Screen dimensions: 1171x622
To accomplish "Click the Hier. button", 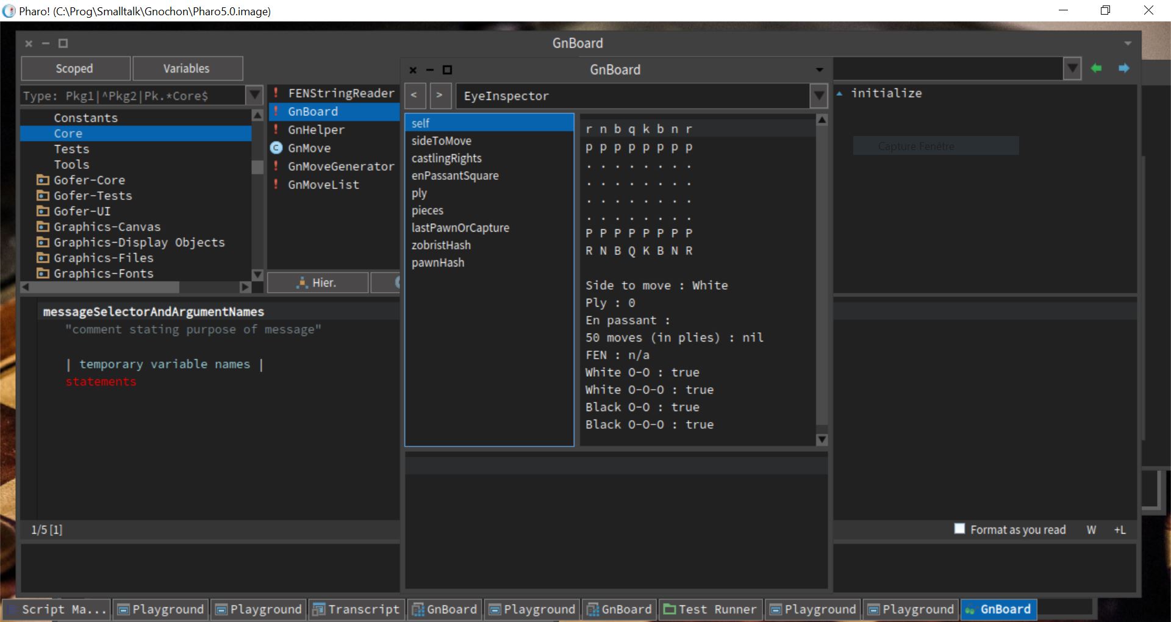I will pyautogui.click(x=318, y=283).
